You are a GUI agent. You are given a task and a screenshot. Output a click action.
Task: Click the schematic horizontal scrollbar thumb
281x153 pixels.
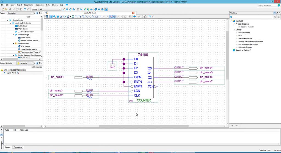point(144,126)
